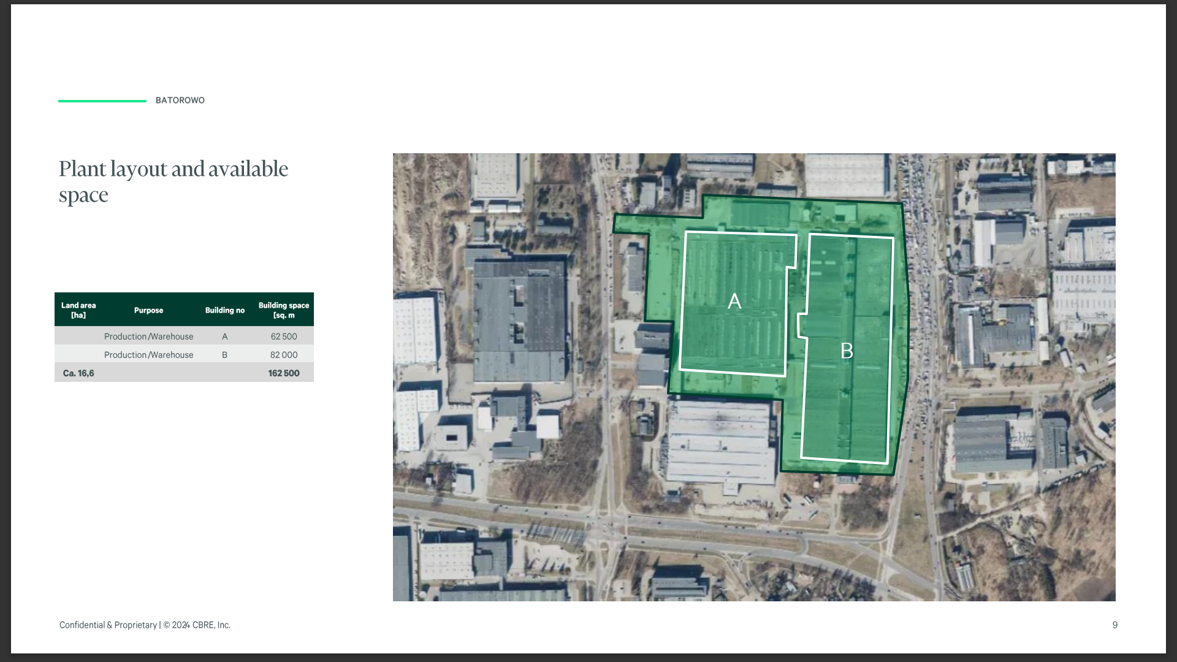1177x662 pixels.
Task: Click building number 'B' table cell
Action: tap(225, 355)
